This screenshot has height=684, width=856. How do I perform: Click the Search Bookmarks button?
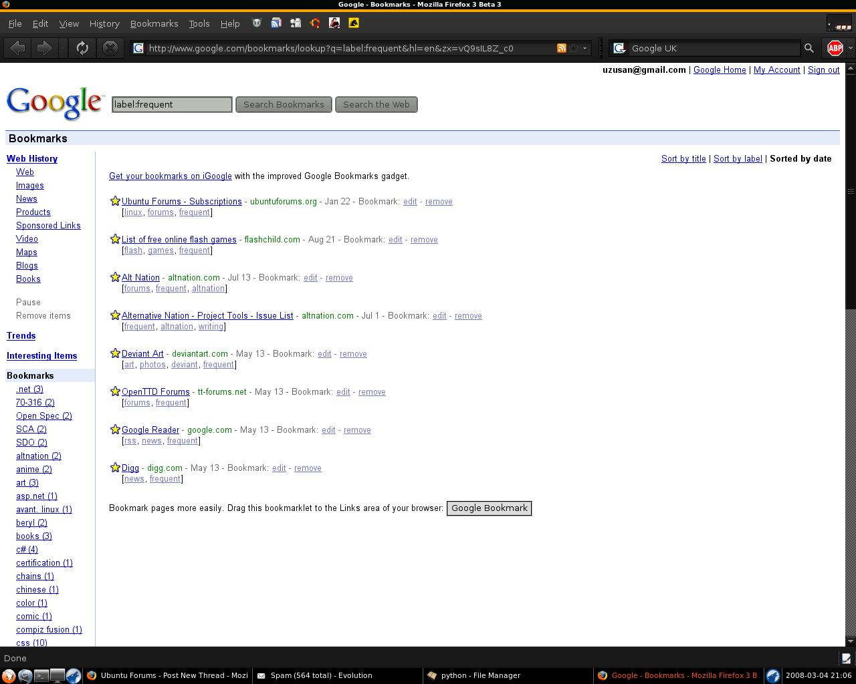tap(284, 104)
